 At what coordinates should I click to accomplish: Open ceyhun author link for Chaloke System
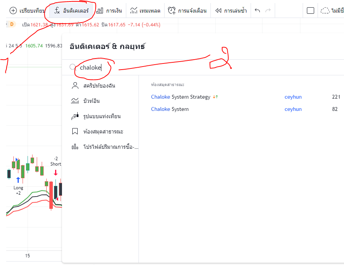coord(293,109)
